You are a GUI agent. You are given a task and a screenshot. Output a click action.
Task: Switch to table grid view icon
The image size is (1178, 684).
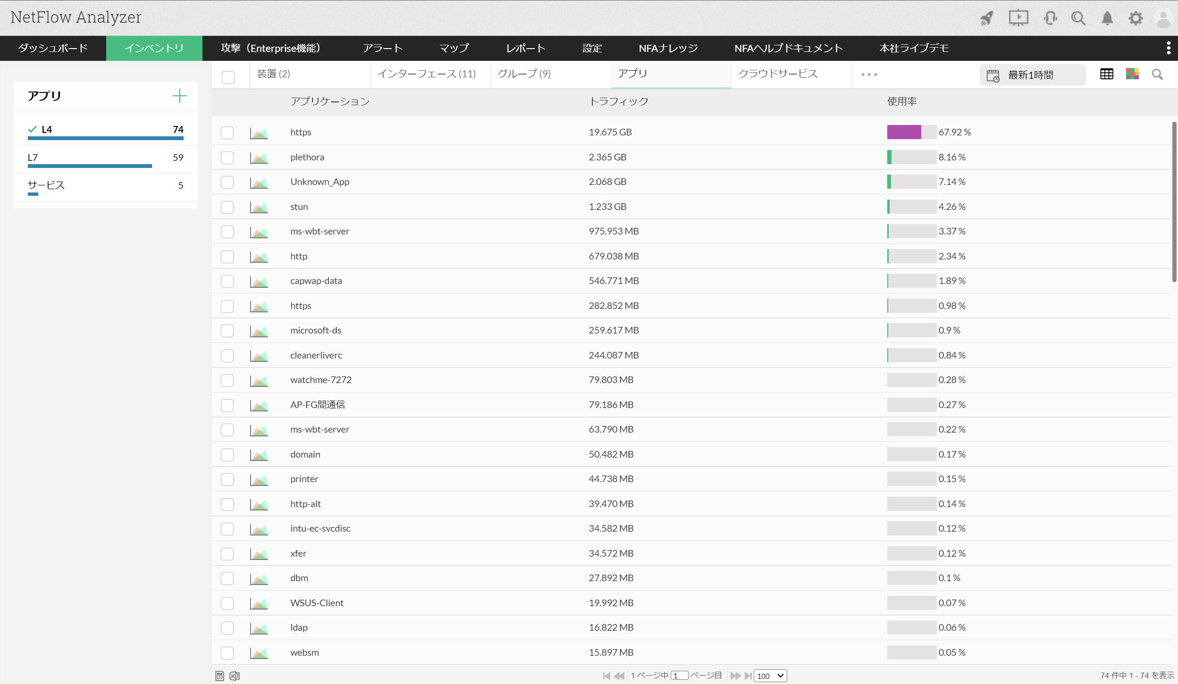1106,74
